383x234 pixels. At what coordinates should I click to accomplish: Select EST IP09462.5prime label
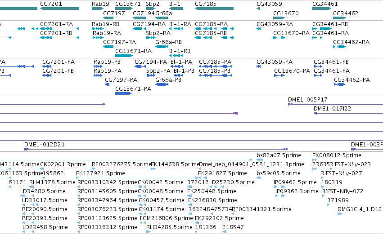(x=295, y=182)
